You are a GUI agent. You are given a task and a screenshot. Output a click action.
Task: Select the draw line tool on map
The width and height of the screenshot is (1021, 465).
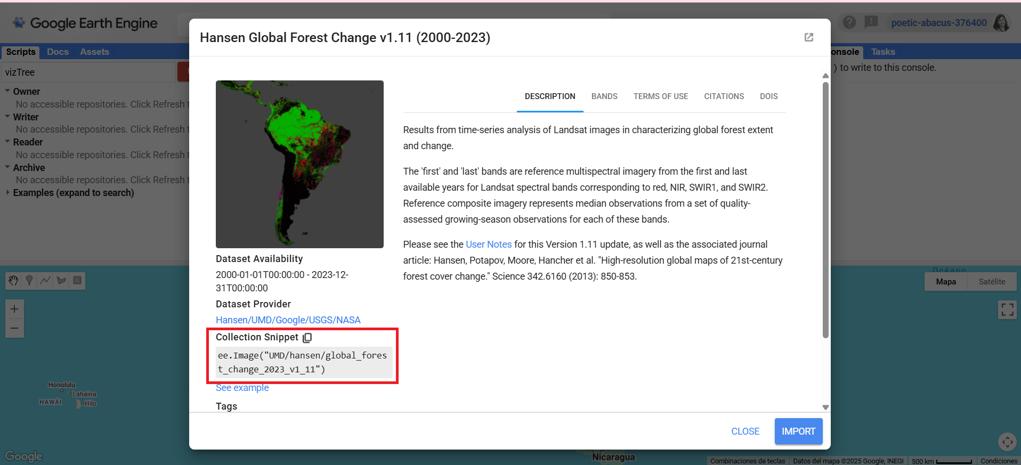click(x=45, y=281)
